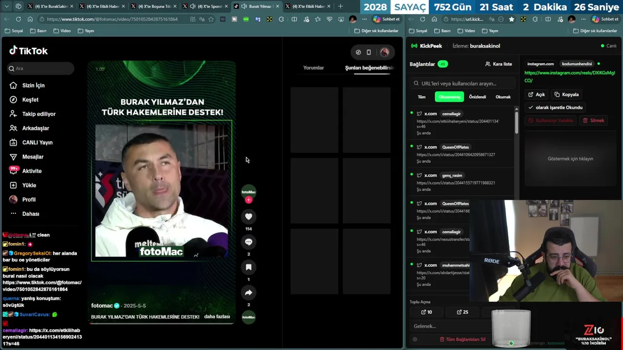This screenshot has height=350, width=623.
Task: Like the TikTok video with heart icon
Action: (x=249, y=217)
